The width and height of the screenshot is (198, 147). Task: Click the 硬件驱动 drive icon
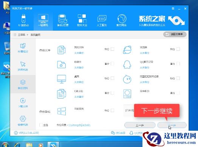click(127, 94)
